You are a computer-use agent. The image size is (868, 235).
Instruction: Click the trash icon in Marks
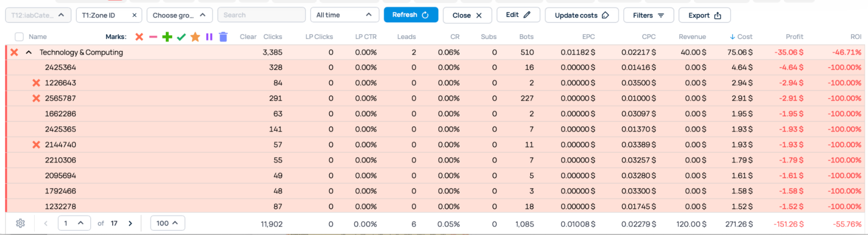(x=223, y=37)
